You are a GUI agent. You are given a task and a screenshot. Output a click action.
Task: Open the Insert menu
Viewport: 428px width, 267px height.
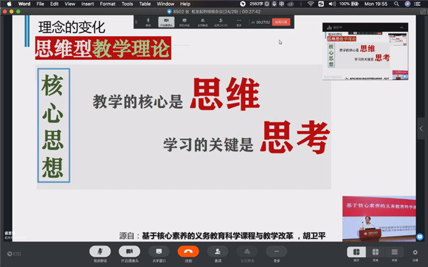[88, 4]
